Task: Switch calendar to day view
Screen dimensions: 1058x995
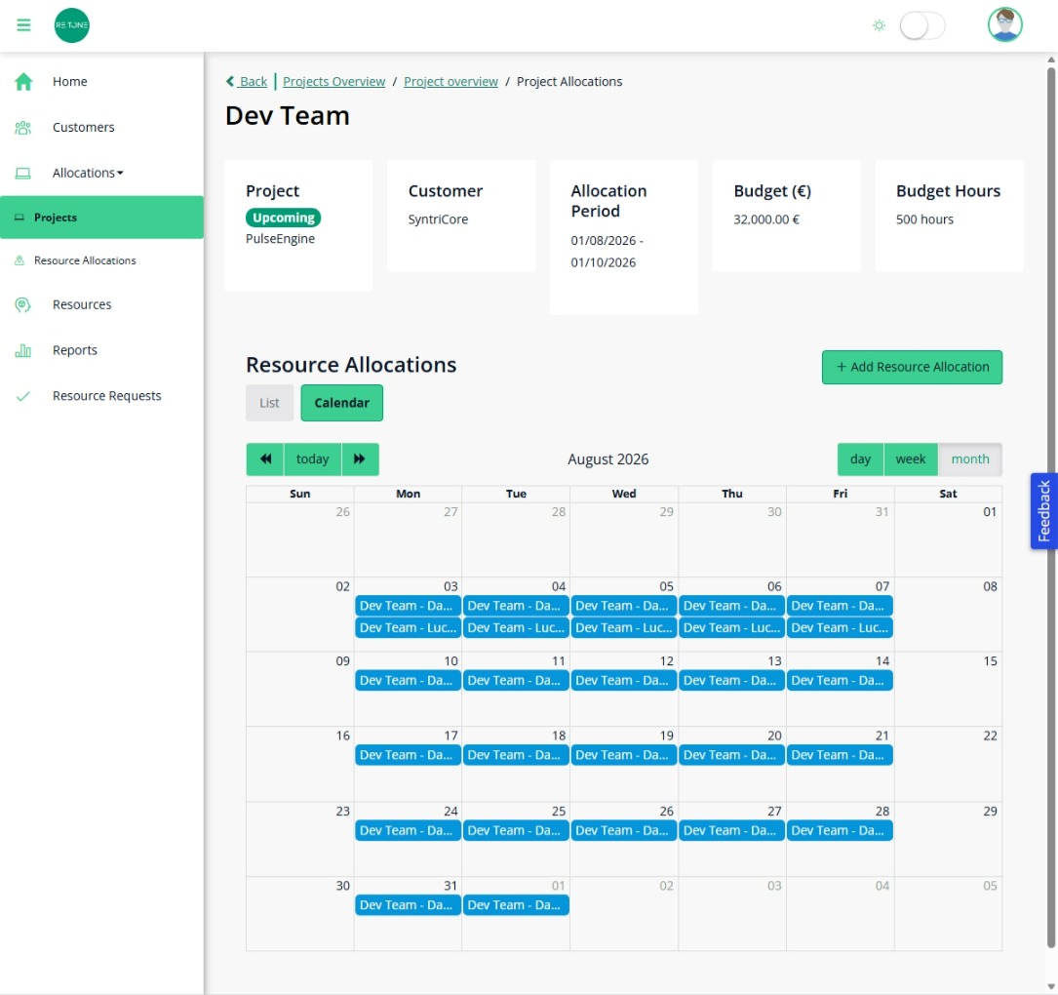Action: point(860,459)
